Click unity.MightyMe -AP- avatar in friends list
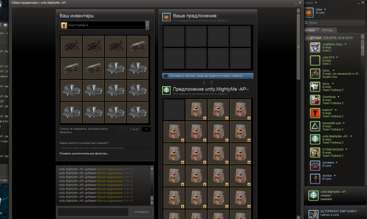Image resolution: width=367 pixels, height=219 pixels. (x=315, y=139)
